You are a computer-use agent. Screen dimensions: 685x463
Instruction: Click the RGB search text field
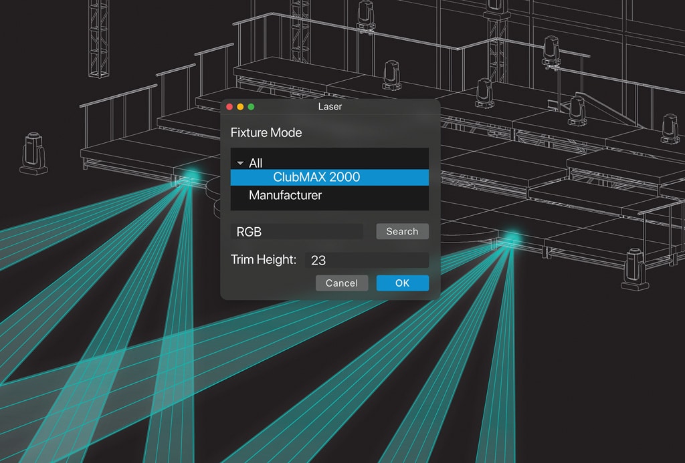(x=297, y=231)
